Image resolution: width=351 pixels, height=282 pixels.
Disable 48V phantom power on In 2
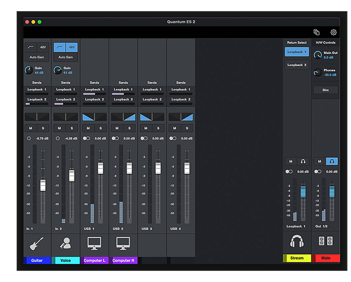pyautogui.click(x=72, y=48)
